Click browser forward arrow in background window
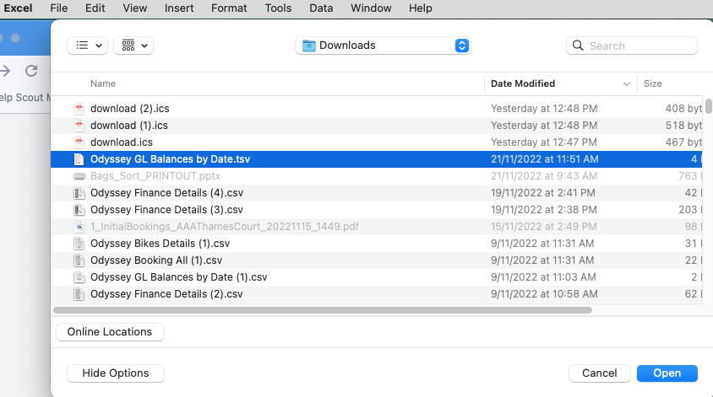The height and width of the screenshot is (397, 713). click(x=4, y=71)
